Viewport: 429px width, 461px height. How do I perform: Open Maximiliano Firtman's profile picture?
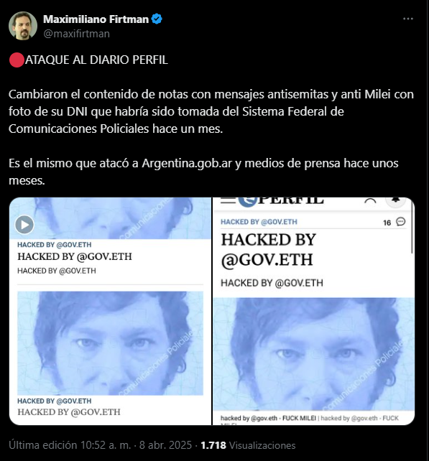click(x=23, y=26)
